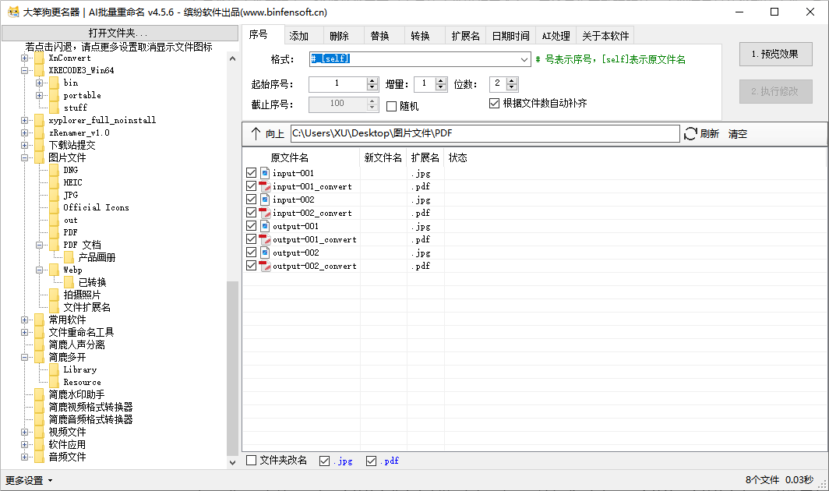Uncheck 根据文件数自动补齐 option
Image resolution: width=829 pixels, height=491 pixels.
494,103
